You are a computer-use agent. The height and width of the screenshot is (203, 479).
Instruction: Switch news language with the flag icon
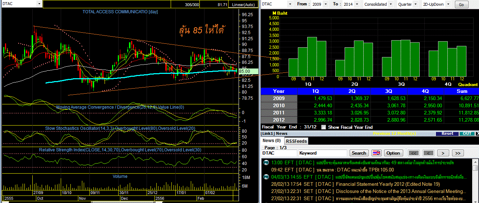tap(376, 153)
